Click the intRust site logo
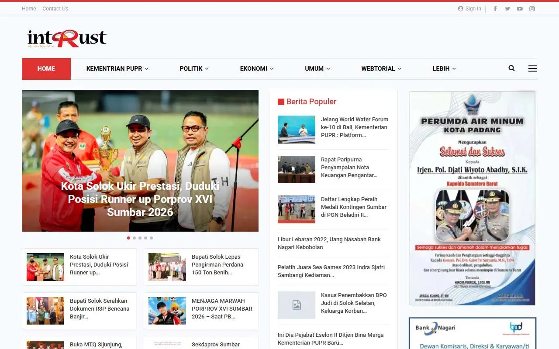This screenshot has height=349, width=559. pyautogui.click(x=67, y=38)
